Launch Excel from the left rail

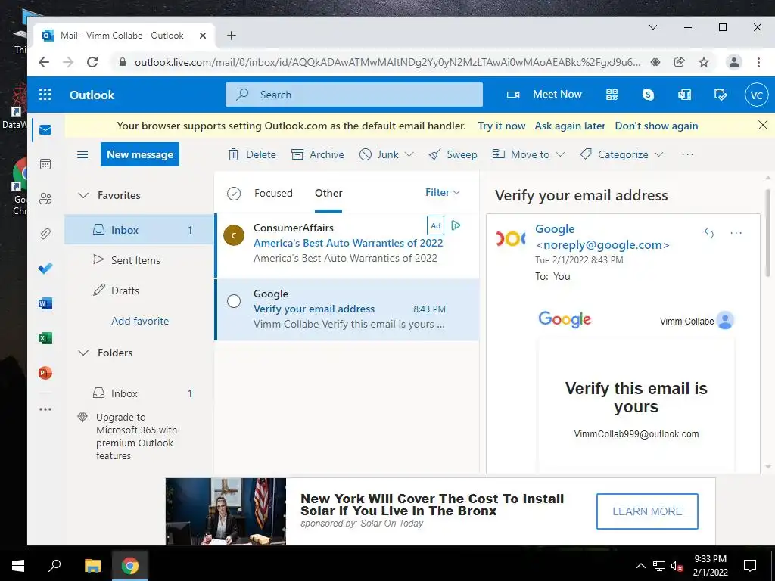pos(45,338)
